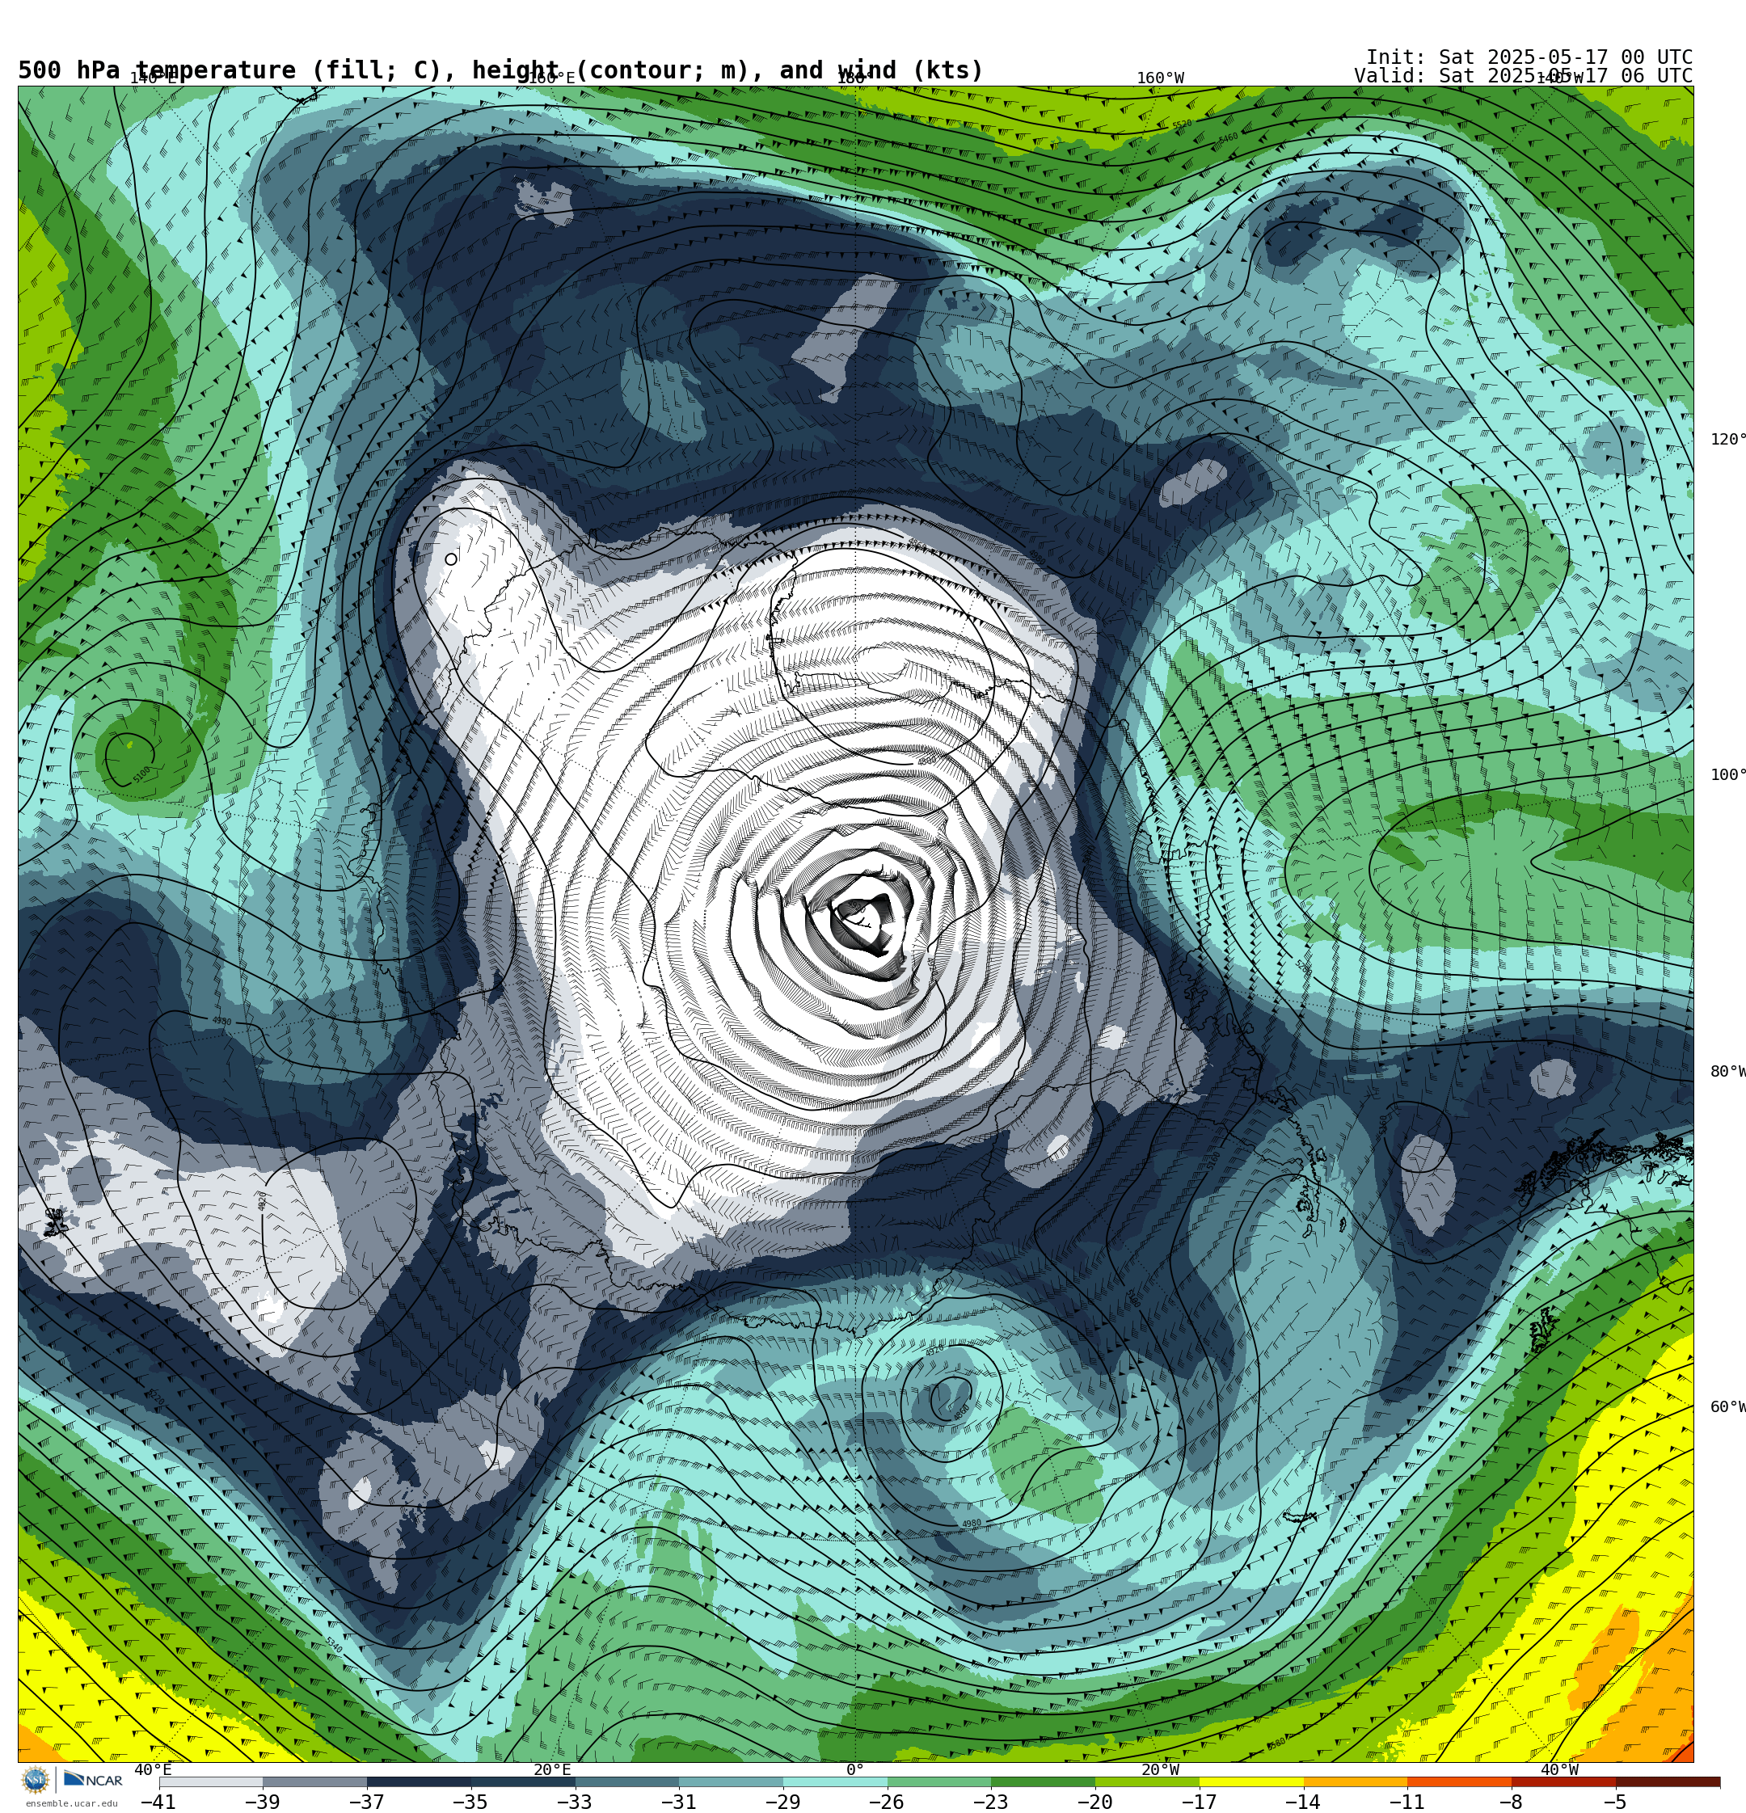This screenshot has width=1746, height=1813.
Task: Pick the dark blue swatch between -35 and -33
Action: pyautogui.click(x=523, y=1781)
